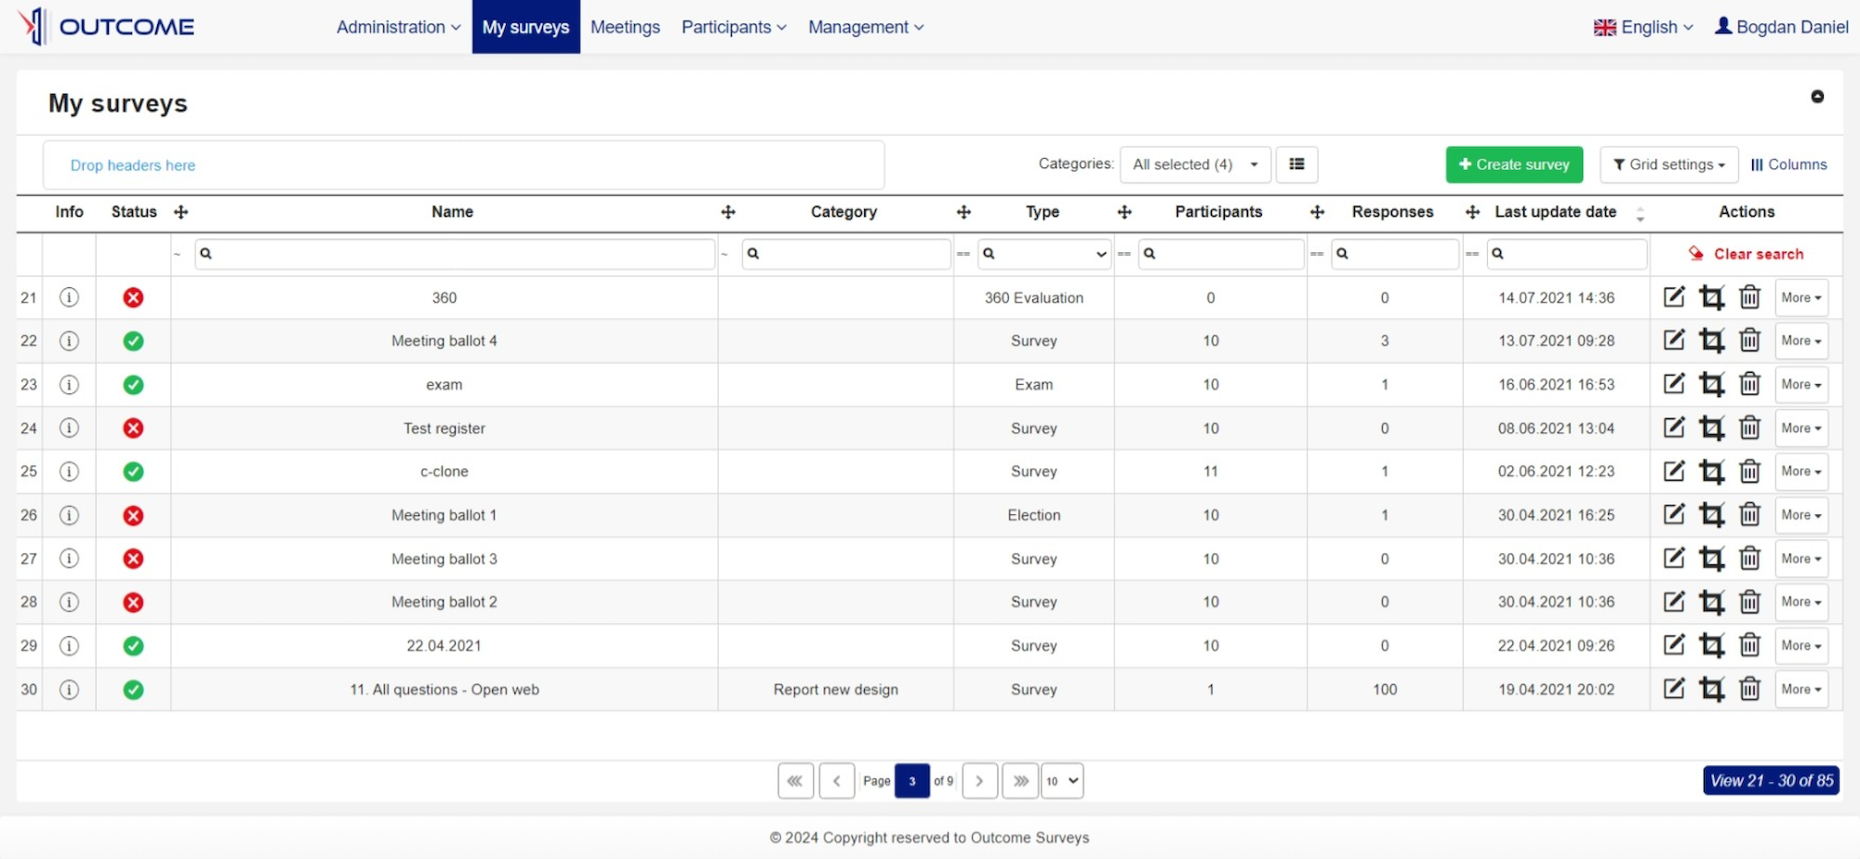The width and height of the screenshot is (1860, 859).
Task: Click green status icon of Meeting ballot 4
Action: point(133,341)
